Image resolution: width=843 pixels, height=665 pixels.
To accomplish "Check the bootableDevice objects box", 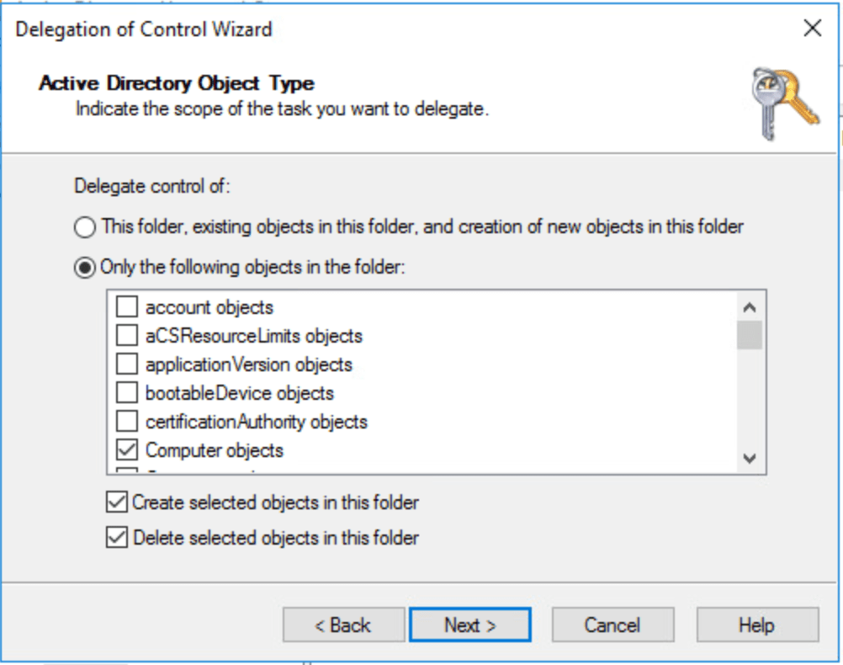I will coord(126,393).
